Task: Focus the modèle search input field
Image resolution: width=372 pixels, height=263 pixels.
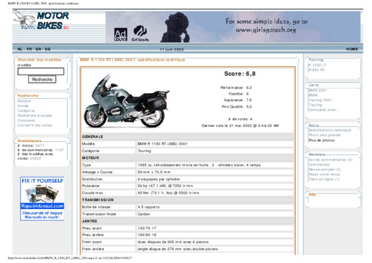Action: pos(41,72)
